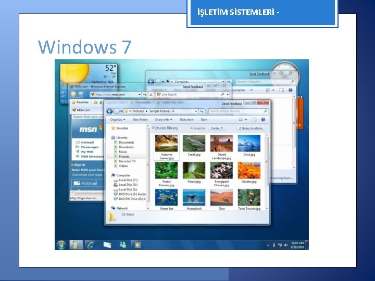
Task: Open the view options arrow in Pictures toolbar
Action: [246, 120]
